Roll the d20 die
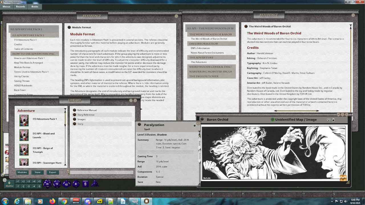 pyautogui.click(x=47, y=184)
